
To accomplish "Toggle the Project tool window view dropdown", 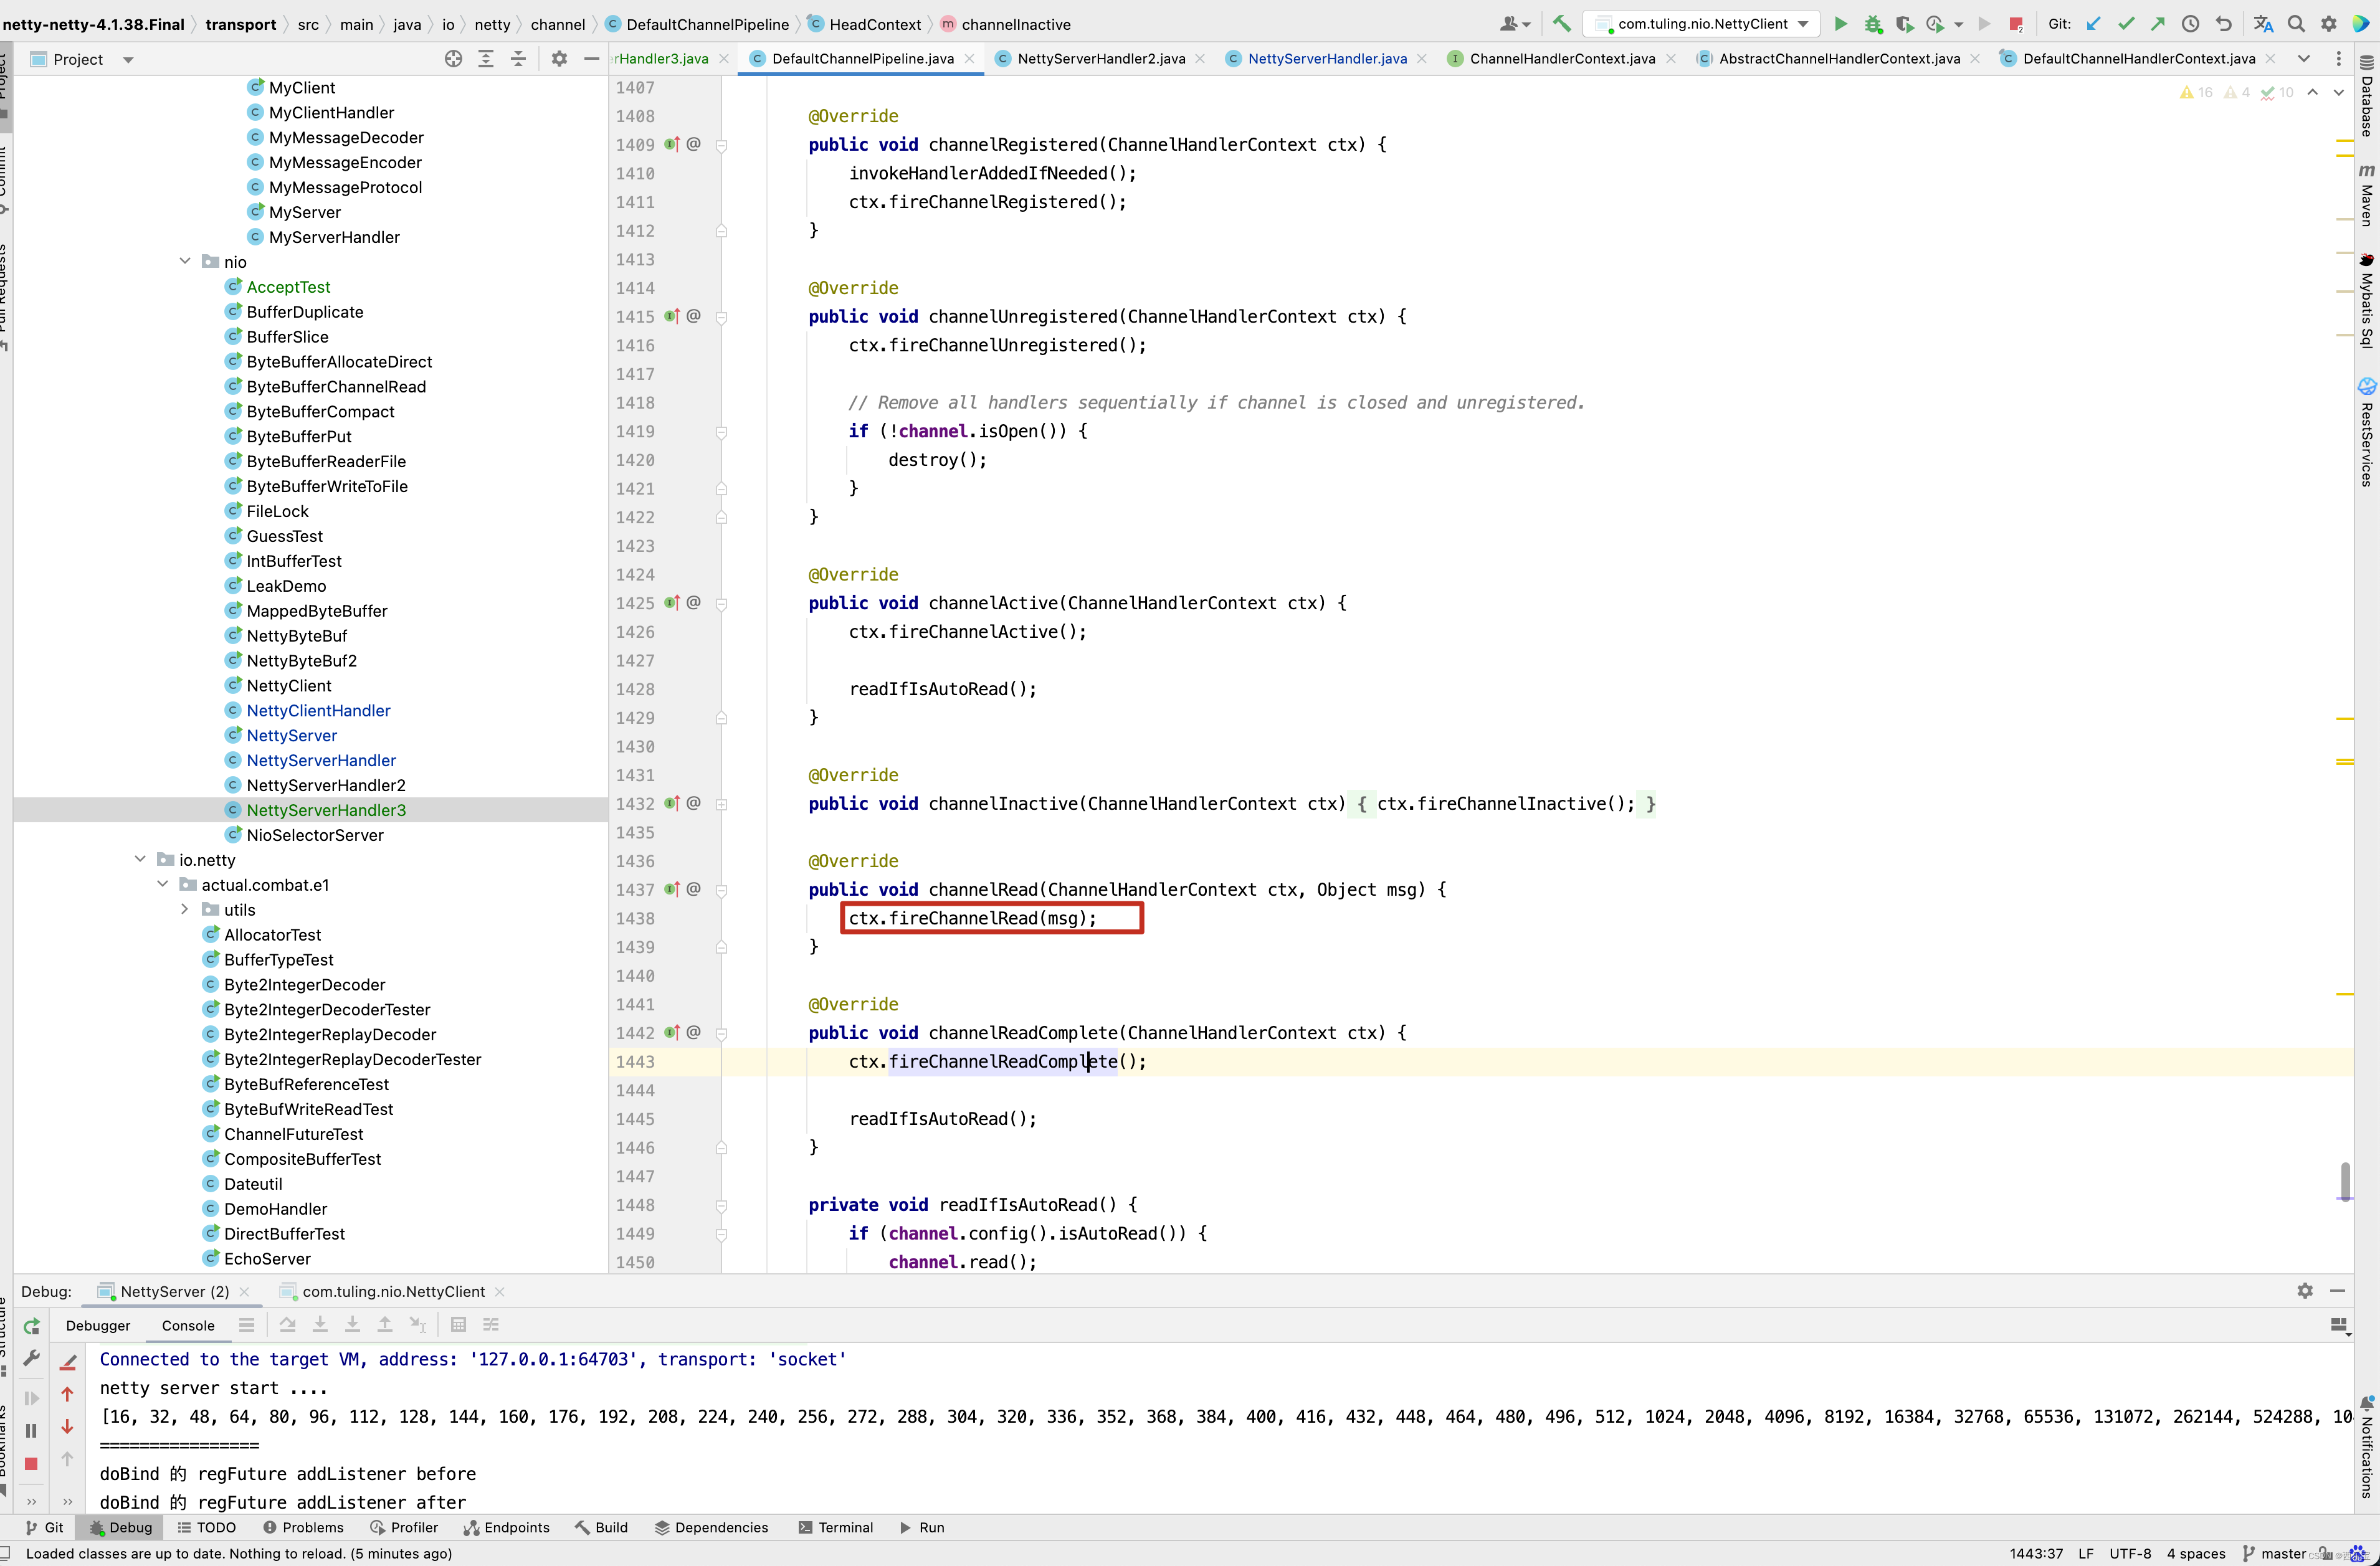I will [128, 60].
